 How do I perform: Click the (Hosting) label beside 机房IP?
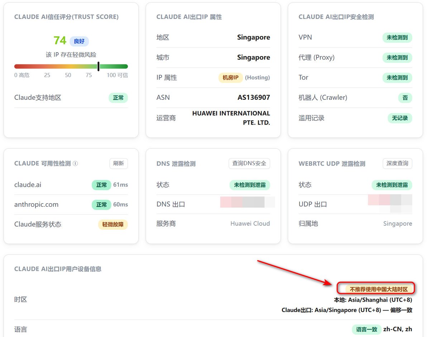click(x=258, y=78)
